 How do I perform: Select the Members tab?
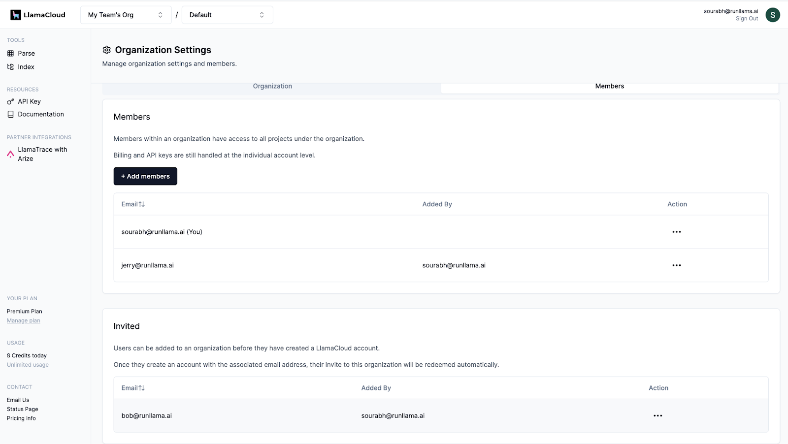tap(609, 87)
